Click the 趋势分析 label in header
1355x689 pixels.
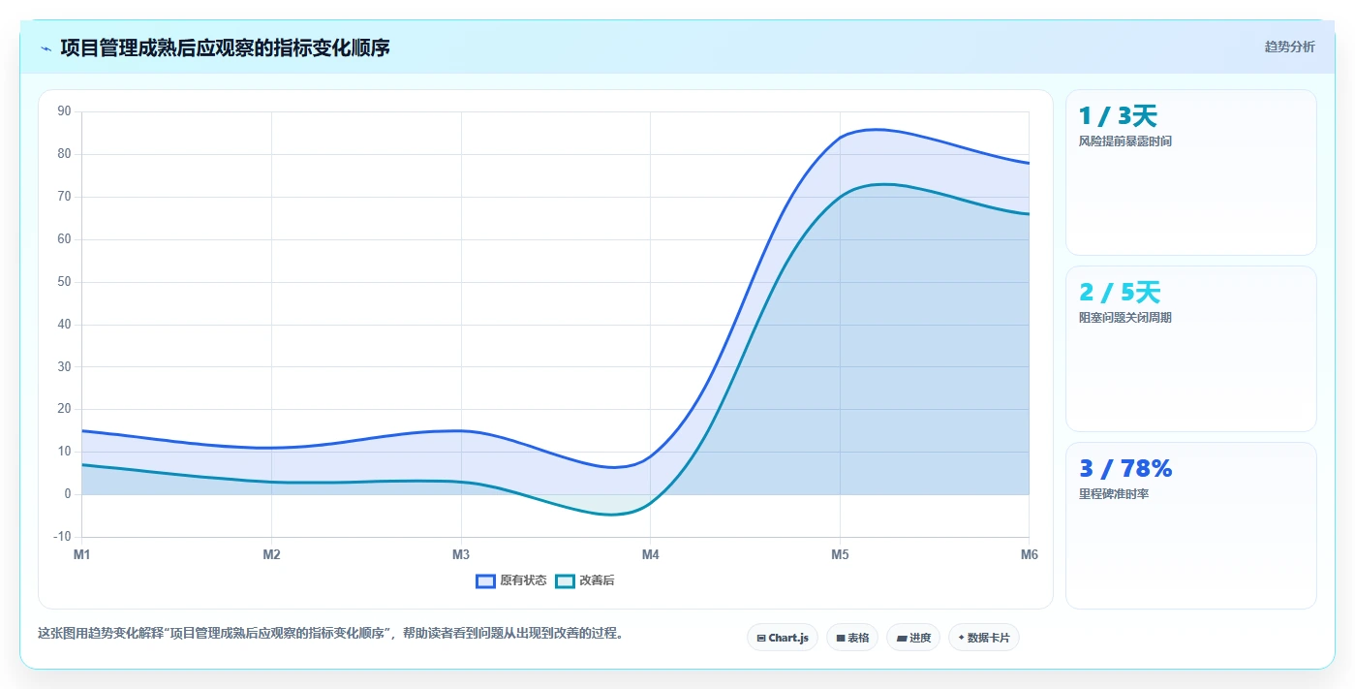pos(1289,47)
